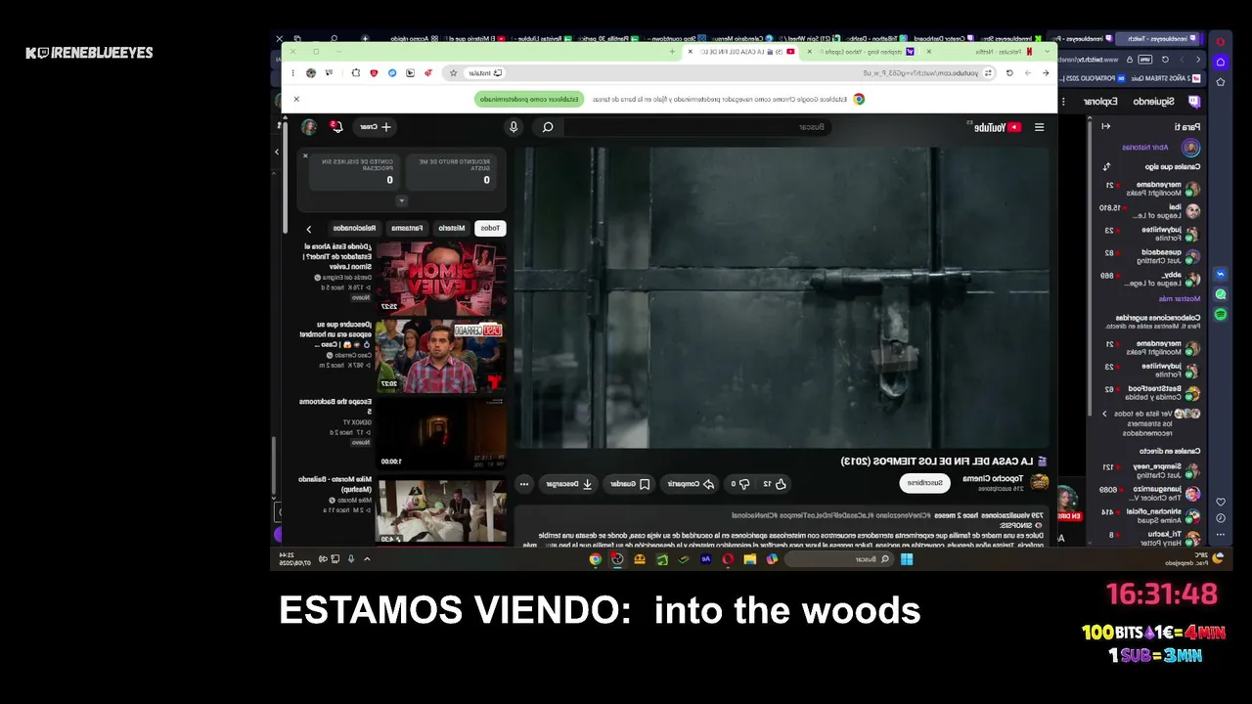Click the 'Guardar' save button
The image size is (1252, 704).
click(x=630, y=483)
